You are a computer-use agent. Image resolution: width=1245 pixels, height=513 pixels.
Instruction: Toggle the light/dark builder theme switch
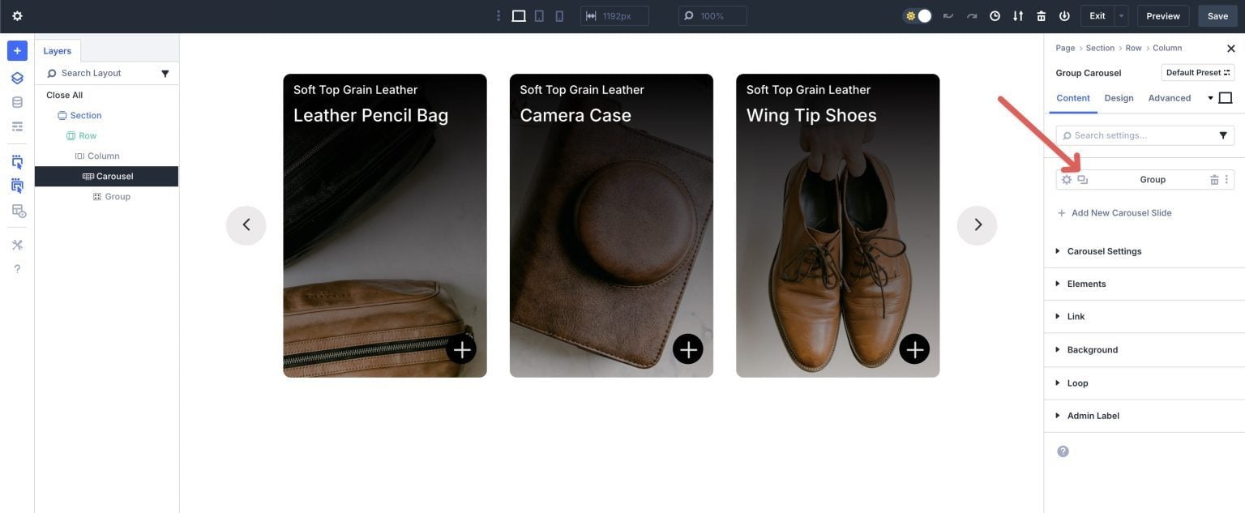click(x=917, y=15)
